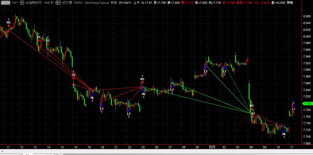This screenshot has width=313, height=155.
Task: Select the L2 marker on day 02
Action: pos(225,71)
